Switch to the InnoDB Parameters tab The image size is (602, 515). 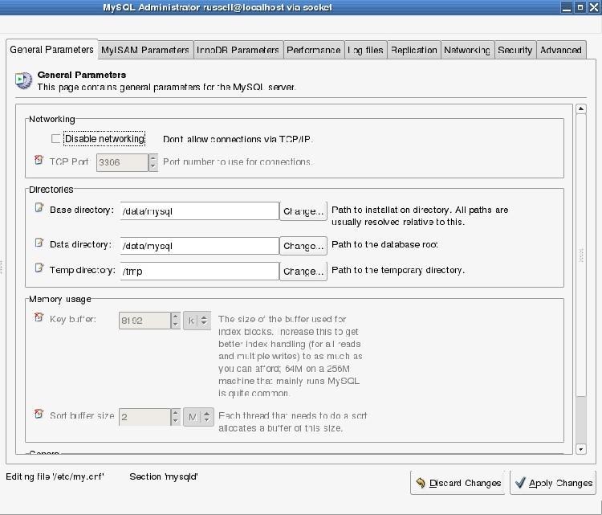[x=238, y=50]
